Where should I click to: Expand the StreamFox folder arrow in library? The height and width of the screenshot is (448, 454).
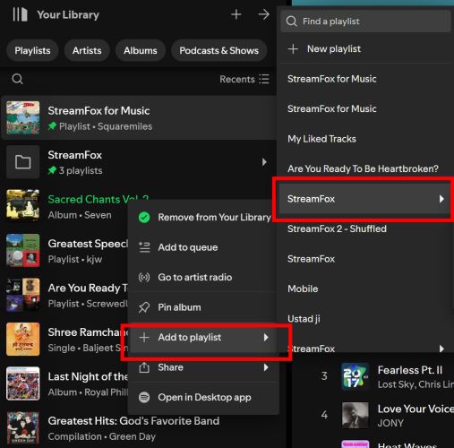(264, 162)
